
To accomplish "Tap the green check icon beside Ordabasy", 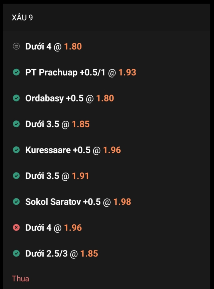I will pyautogui.click(x=16, y=98).
